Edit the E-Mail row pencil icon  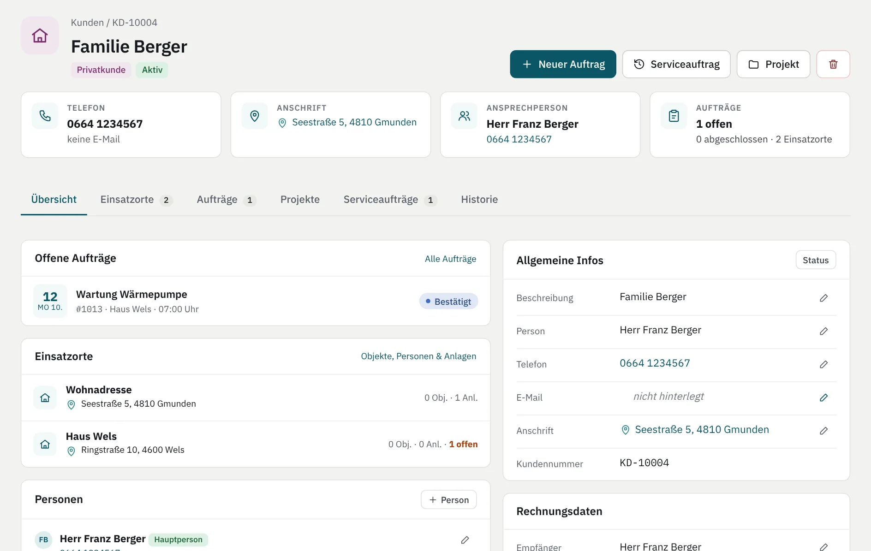point(824,397)
